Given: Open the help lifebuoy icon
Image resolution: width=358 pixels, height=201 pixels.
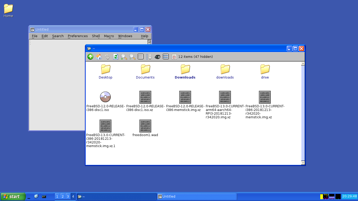Looking at the screenshot, I should tap(174, 57).
